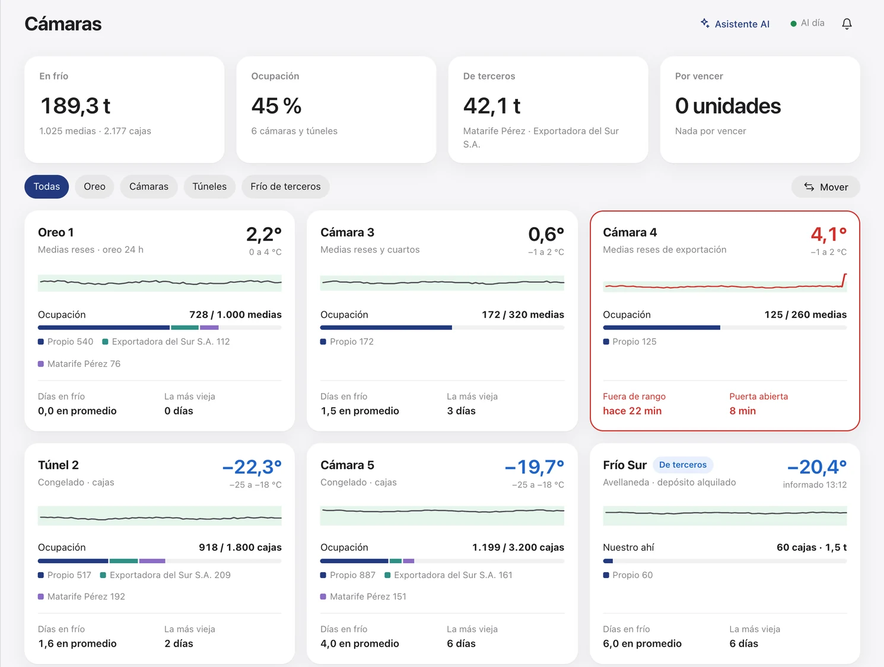Open the Frío Sur card title

tap(625, 465)
